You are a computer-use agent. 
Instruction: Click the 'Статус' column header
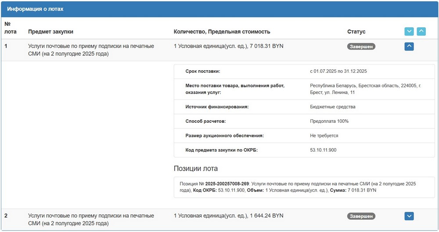click(x=356, y=32)
